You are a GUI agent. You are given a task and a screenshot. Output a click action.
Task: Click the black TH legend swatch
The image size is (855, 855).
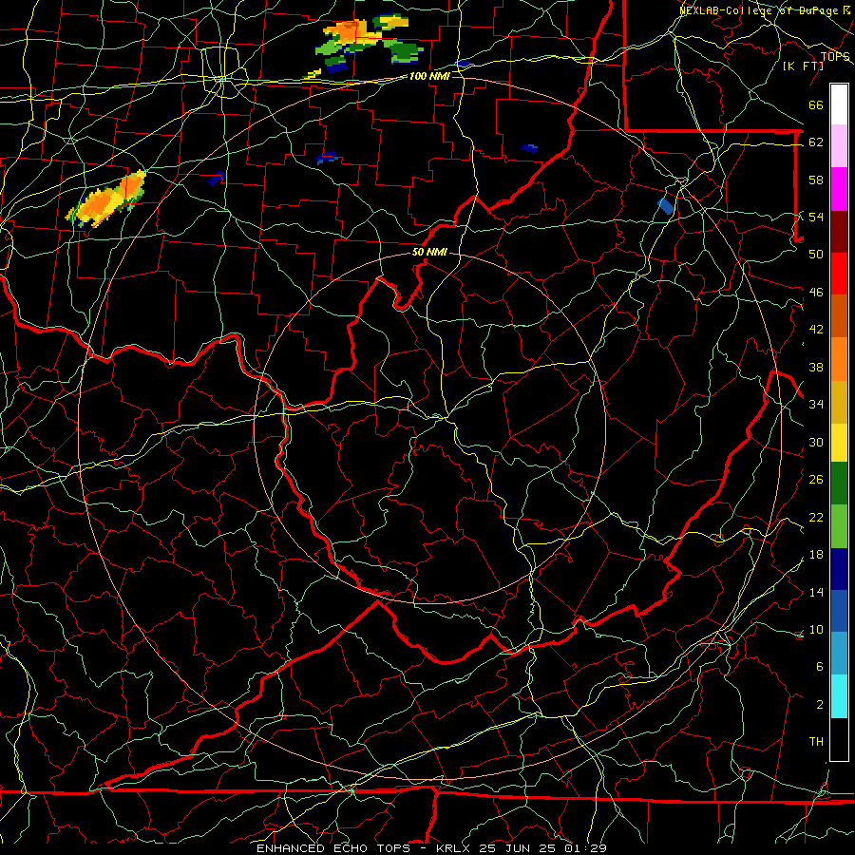[839, 739]
